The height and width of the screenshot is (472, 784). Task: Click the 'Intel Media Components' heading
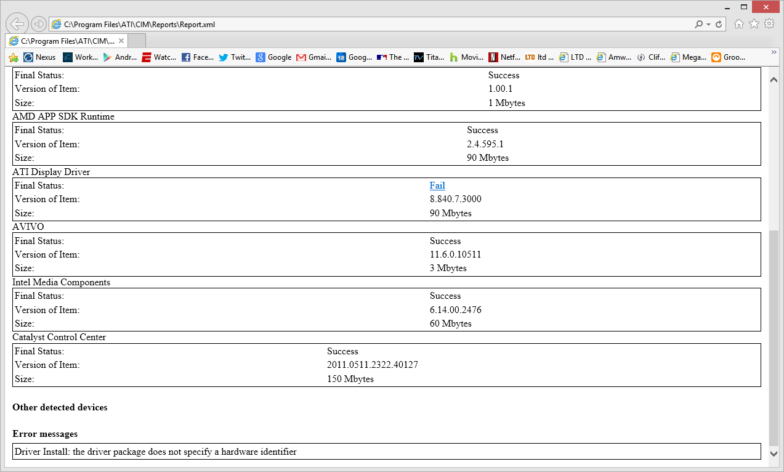[x=61, y=282]
